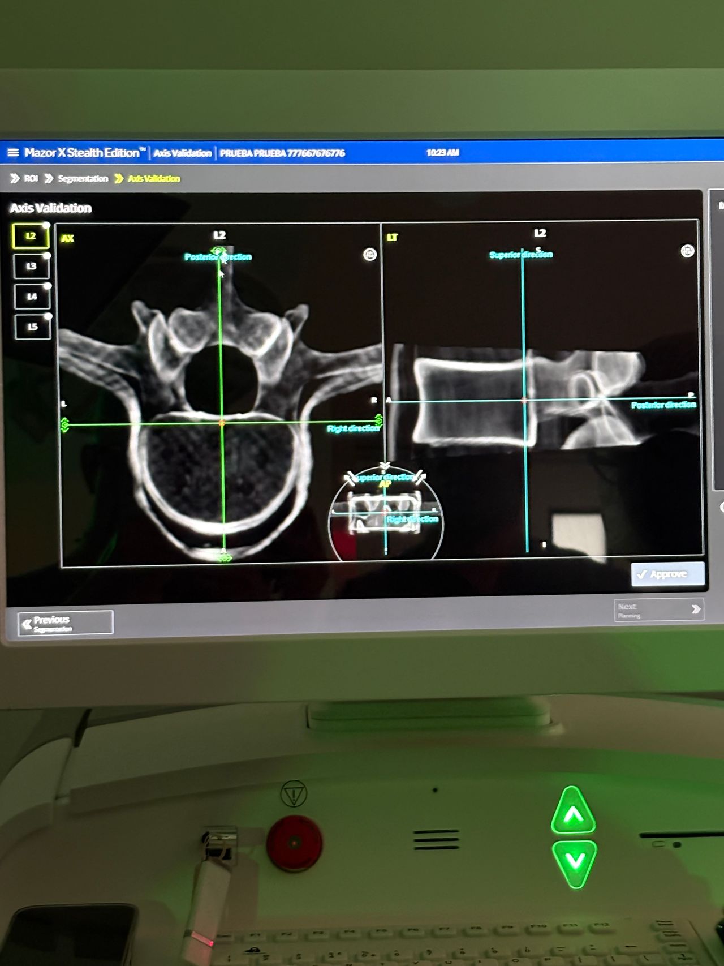Image resolution: width=724 pixels, height=966 pixels.
Task: Click Next to proceed to Planning
Action: pyautogui.click(x=659, y=609)
